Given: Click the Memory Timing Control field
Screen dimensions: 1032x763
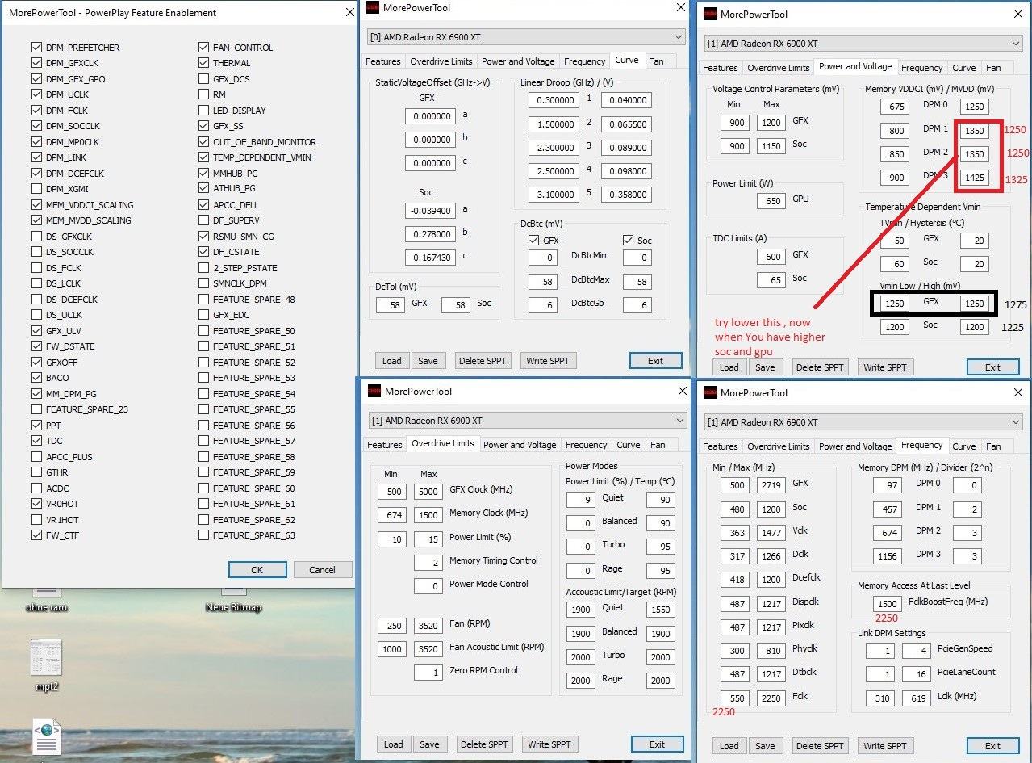Looking at the screenshot, I should [428, 563].
